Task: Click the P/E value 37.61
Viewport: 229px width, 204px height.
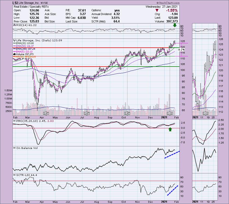Action: pos(82,10)
